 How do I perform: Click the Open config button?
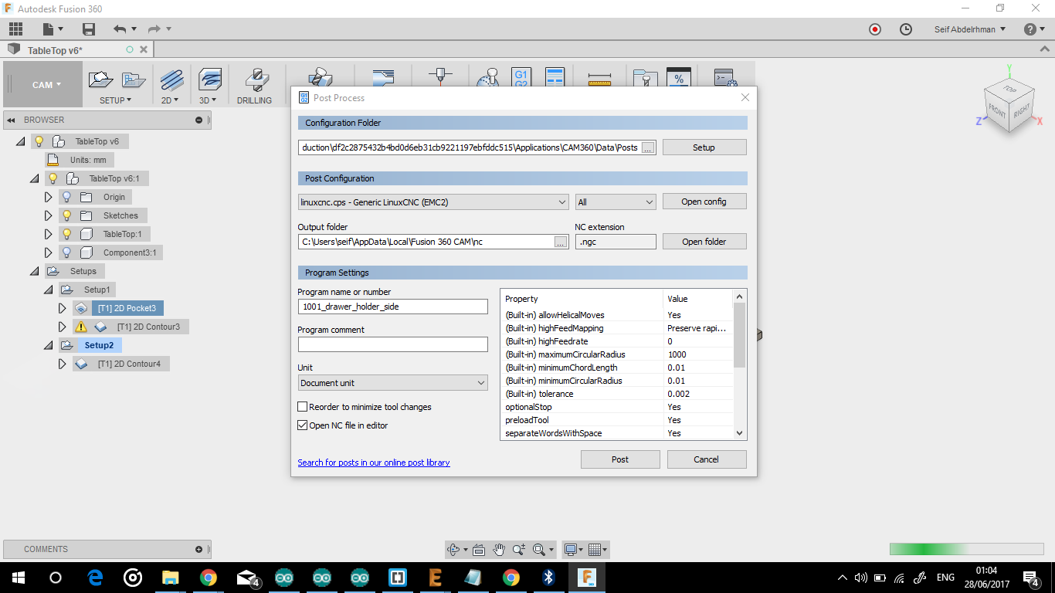coord(704,202)
